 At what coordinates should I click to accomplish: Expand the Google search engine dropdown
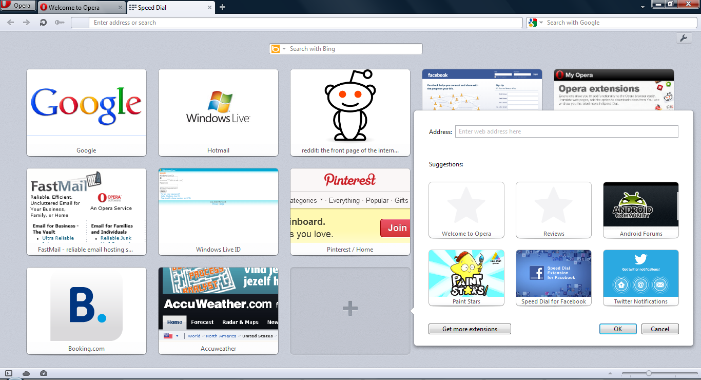[x=541, y=23]
